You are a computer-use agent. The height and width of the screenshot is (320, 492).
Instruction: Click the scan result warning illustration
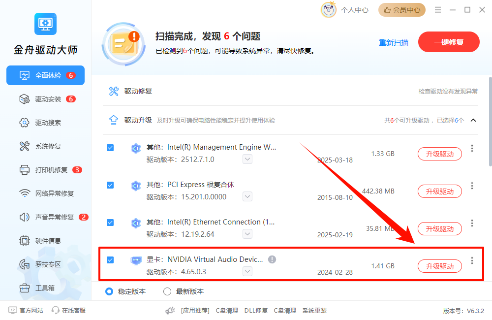point(124,44)
